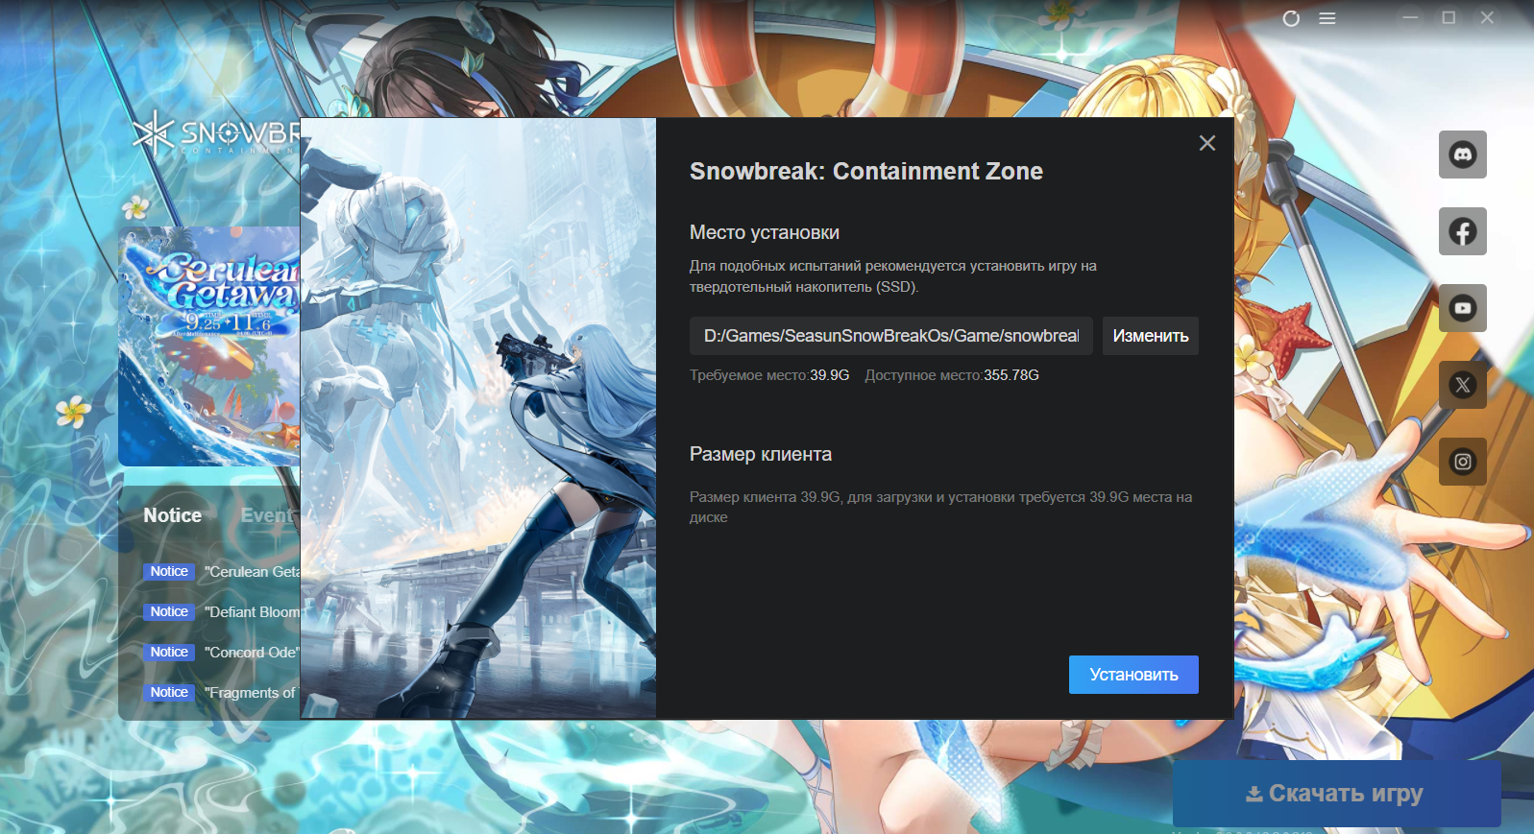Click the Cerulean Getaway event banner
Screen dimensions: 1534x834
209,346
